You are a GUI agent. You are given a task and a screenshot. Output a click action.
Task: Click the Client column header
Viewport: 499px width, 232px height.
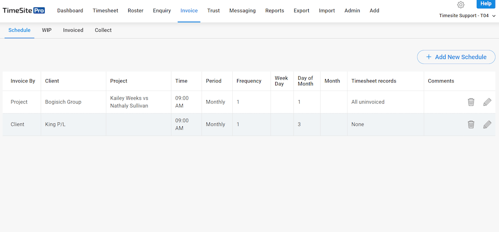click(x=52, y=81)
